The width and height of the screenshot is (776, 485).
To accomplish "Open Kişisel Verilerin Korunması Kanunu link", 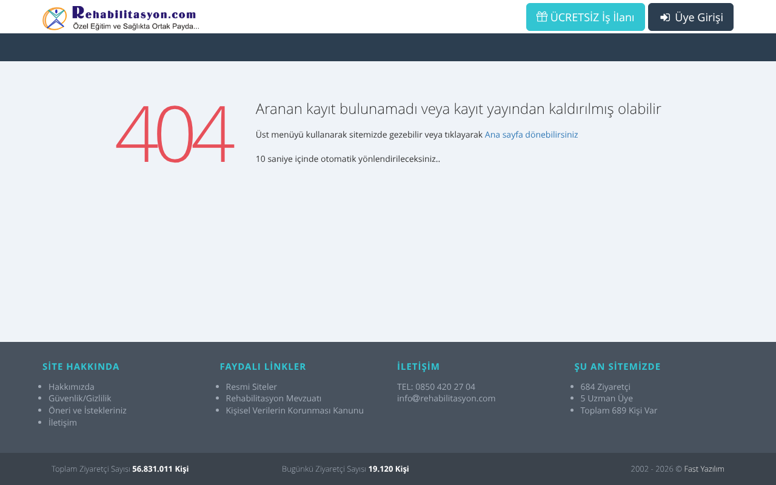I will 295,410.
